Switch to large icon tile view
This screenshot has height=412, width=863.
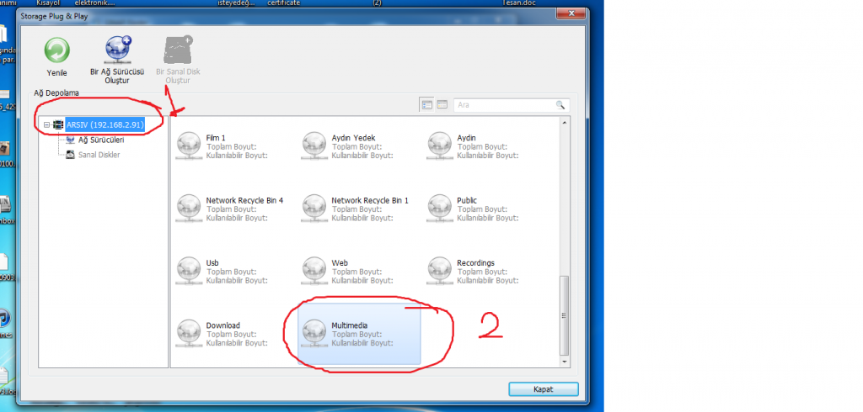pyautogui.click(x=426, y=105)
